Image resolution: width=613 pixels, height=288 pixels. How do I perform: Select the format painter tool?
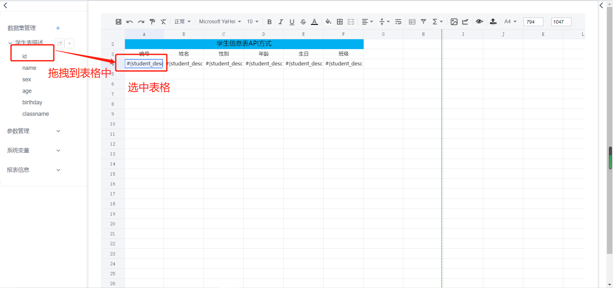(152, 22)
